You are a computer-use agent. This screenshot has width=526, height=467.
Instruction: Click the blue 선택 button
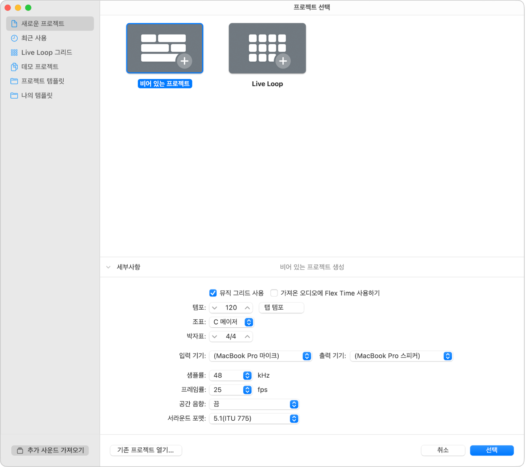pos(492,450)
